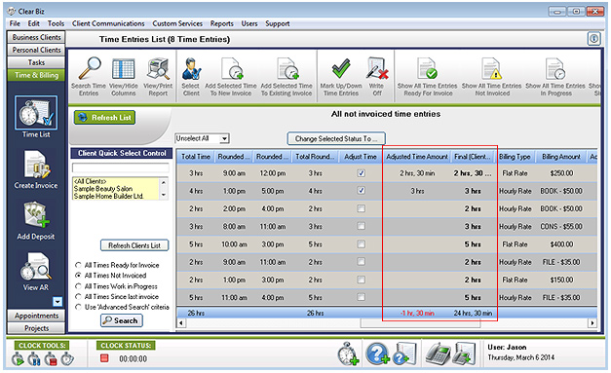
Task: Open the Projects tab
Action: tap(36, 328)
